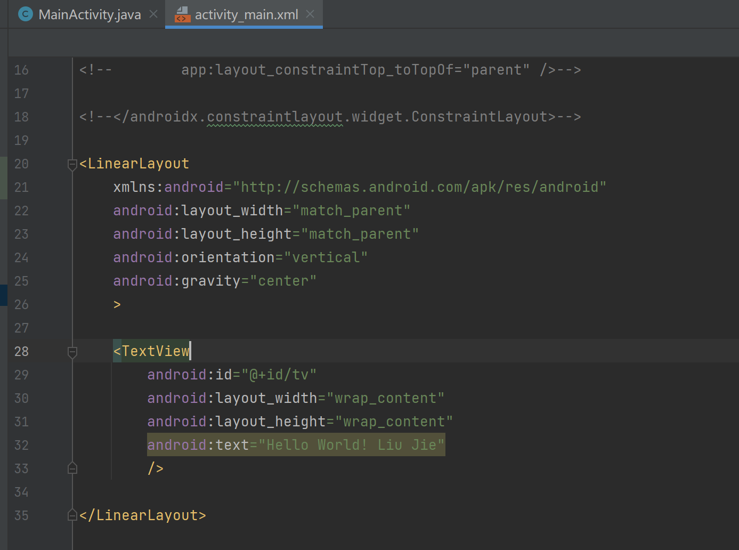Click layout_width="wrap_content" on line 30
739x550 pixels.
296,398
